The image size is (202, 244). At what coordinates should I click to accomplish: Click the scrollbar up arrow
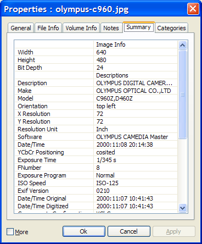pos(182,45)
